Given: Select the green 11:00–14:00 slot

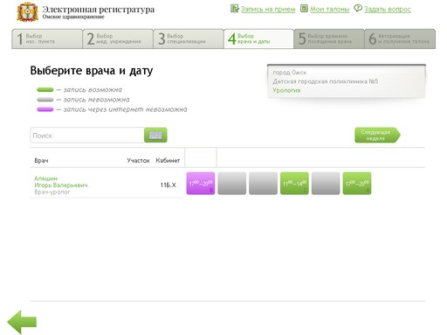Looking at the screenshot, I should pyautogui.click(x=294, y=184).
